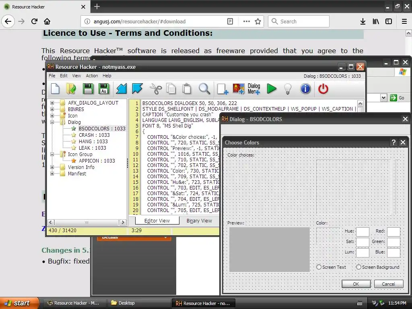The width and height of the screenshot is (412, 309).
Task: Compile script with green play icon
Action: point(272,89)
